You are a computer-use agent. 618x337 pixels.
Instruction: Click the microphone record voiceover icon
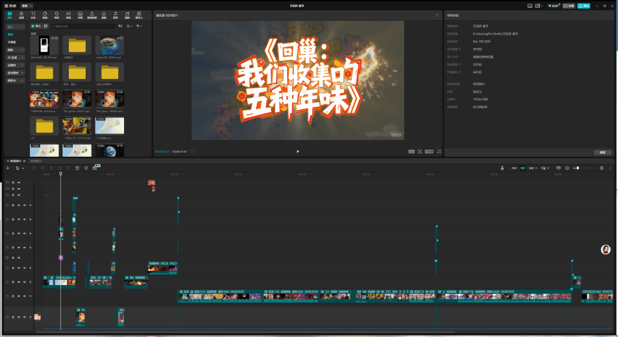[x=502, y=168]
